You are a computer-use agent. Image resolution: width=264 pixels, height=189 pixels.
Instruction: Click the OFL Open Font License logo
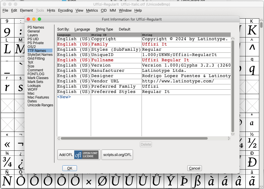[86, 155]
